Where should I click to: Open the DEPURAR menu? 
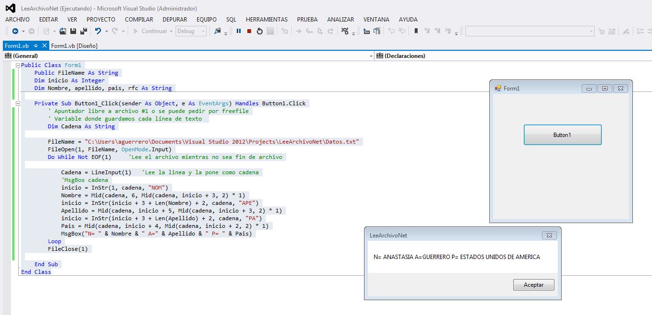point(175,20)
